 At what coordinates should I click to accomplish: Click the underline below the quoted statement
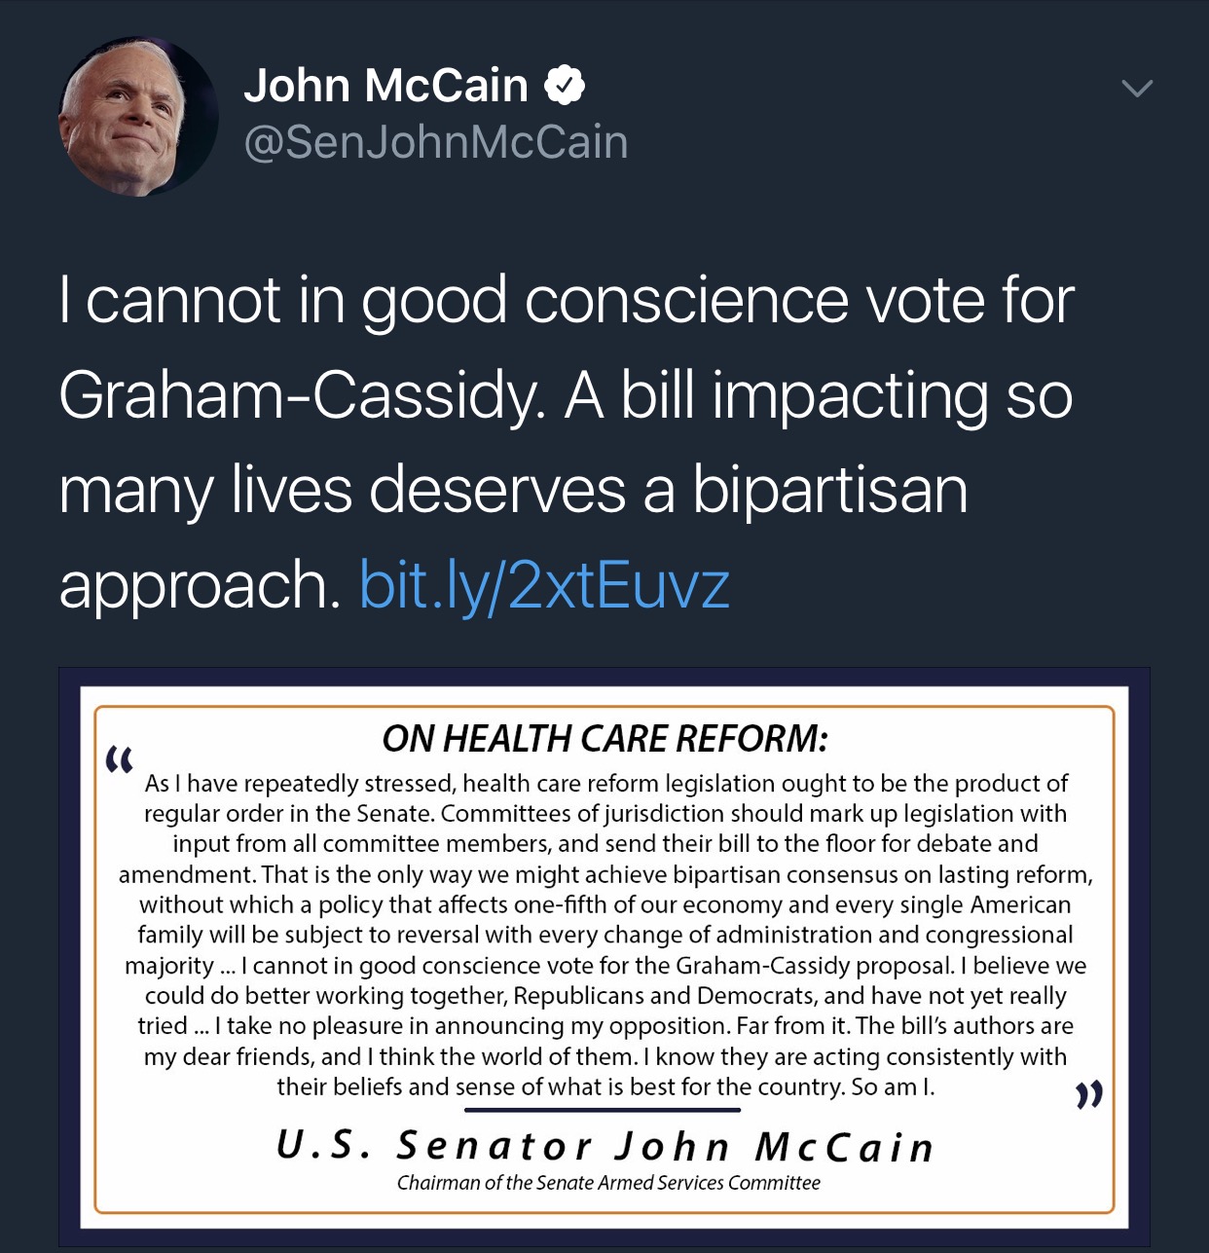[603, 1111]
